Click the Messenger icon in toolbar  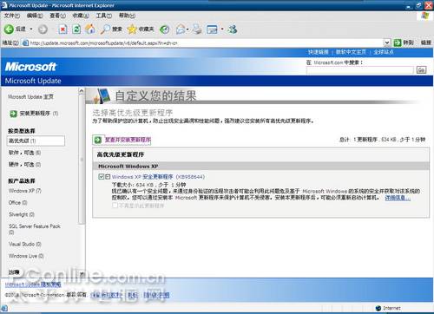[233, 29]
